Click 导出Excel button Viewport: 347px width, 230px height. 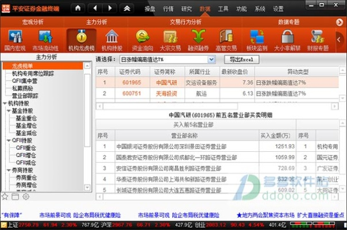[241, 59]
